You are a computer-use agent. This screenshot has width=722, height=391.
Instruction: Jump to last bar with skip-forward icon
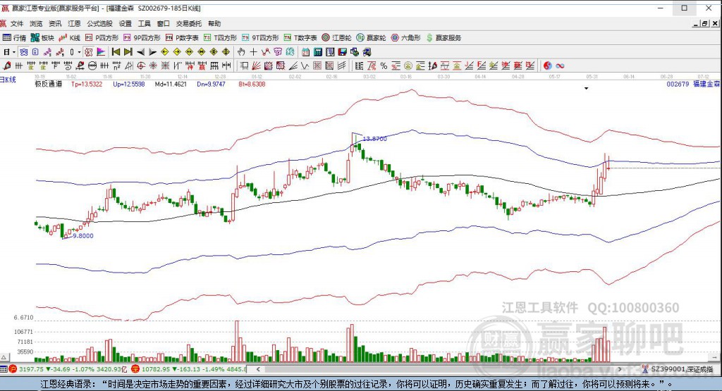click(x=128, y=52)
